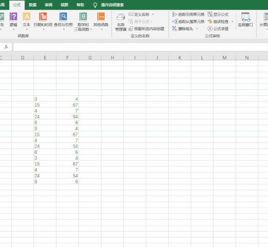Open the 查找与引用 lookup functions icon
Screen dimensions: 268x247
[63, 17]
